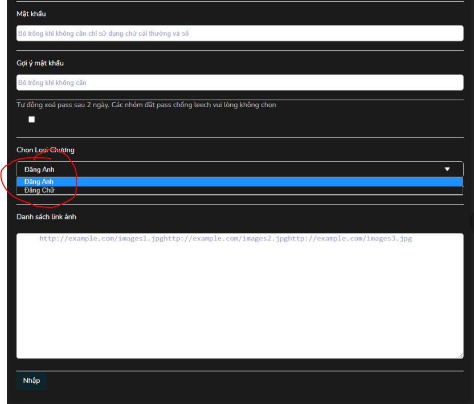Image resolution: width=474 pixels, height=404 pixels.
Task: Click the currently selected Đăng Ảnh value
Action: pos(39,169)
